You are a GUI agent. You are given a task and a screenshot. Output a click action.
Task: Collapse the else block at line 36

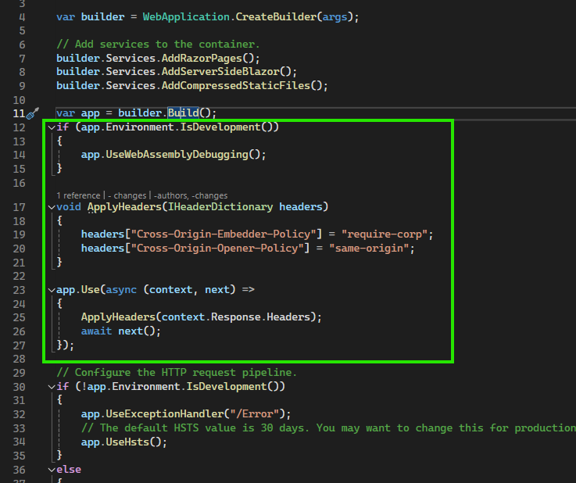pos(52,470)
